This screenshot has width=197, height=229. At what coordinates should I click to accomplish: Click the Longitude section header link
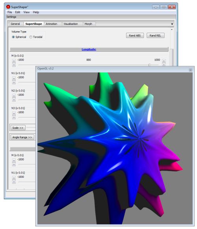pos(89,49)
